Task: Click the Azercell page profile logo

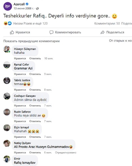Action: (x=8, y=6)
